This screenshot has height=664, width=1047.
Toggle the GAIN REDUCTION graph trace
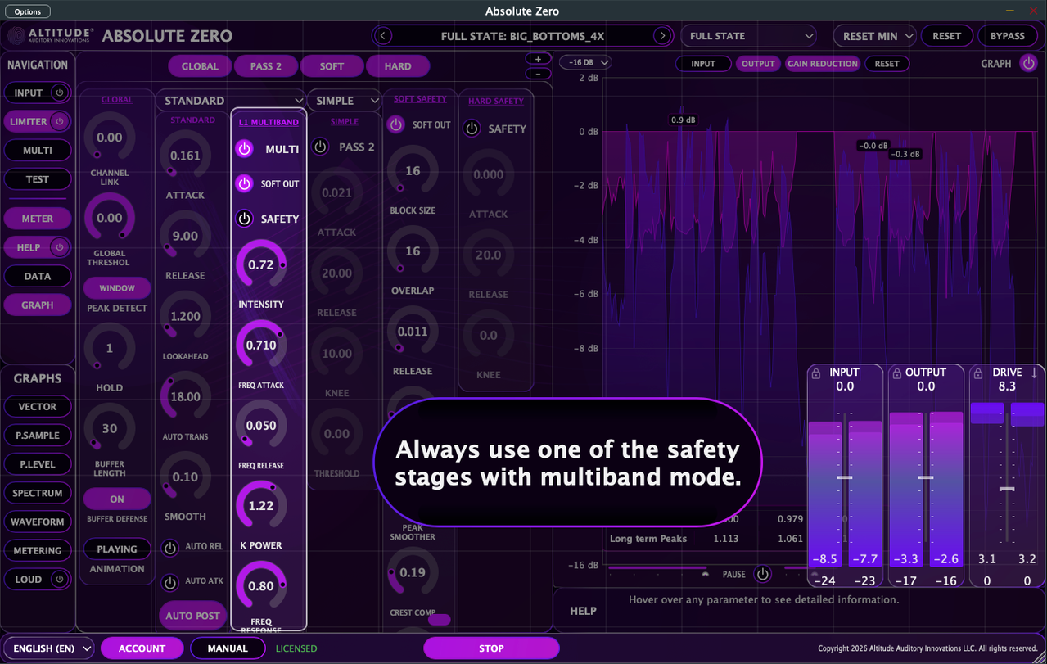point(822,63)
